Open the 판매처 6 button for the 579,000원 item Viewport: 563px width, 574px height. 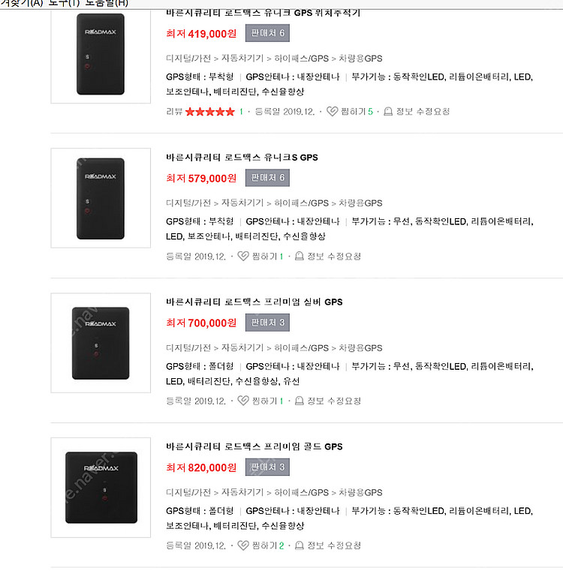coord(267,178)
